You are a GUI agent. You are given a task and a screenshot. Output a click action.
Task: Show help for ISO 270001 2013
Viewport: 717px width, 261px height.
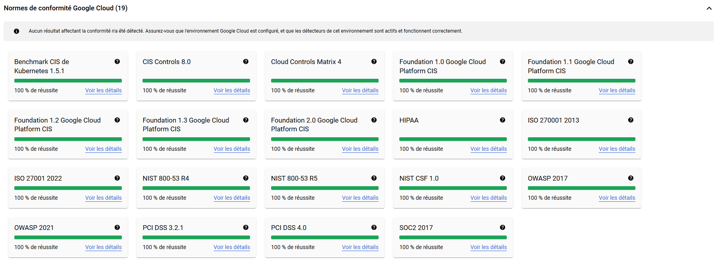[631, 120]
